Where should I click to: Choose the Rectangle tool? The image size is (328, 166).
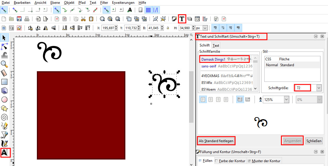pyautogui.click(x=4, y=82)
